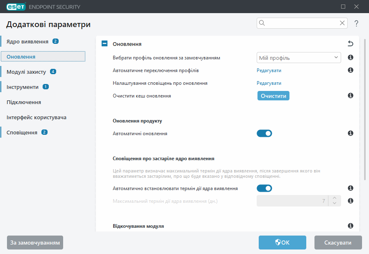Collapse the Оновлення section
This screenshot has height=254, width=369.
point(104,43)
